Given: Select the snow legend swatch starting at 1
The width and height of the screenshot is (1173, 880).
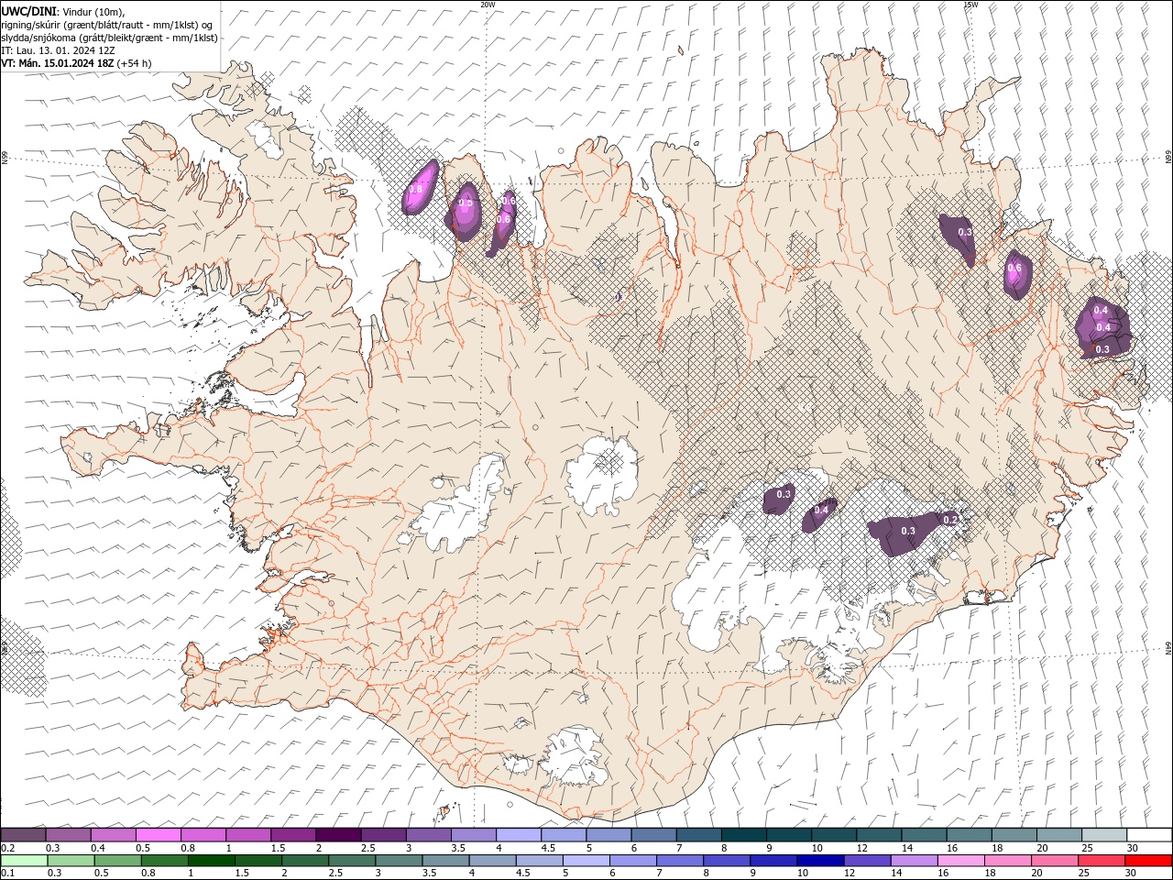Looking at the screenshot, I should tap(248, 835).
